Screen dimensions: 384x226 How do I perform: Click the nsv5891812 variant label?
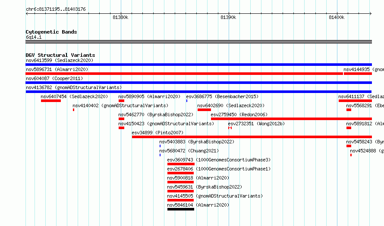coord(365,124)
